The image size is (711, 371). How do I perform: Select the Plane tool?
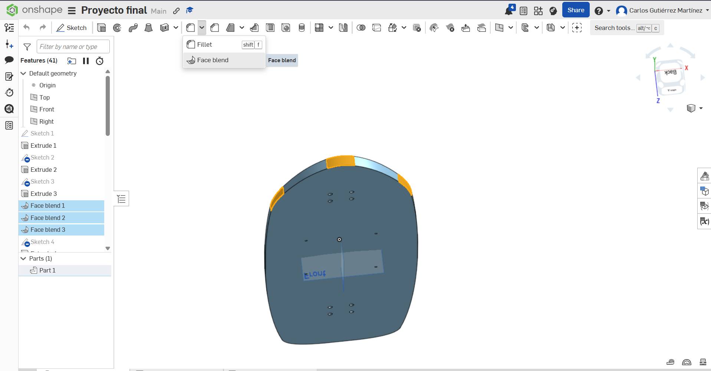[499, 28]
